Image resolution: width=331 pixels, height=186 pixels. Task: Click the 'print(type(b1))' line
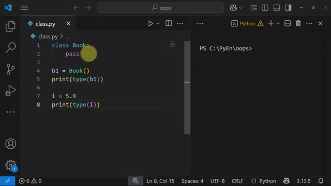tap(78, 79)
